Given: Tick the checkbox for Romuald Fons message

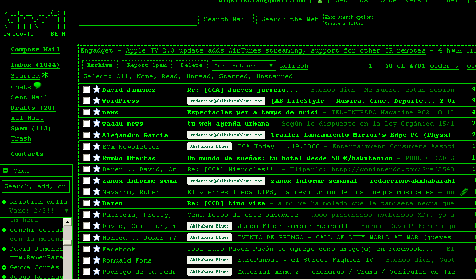Looking at the screenshot, I should tap(87, 260).
